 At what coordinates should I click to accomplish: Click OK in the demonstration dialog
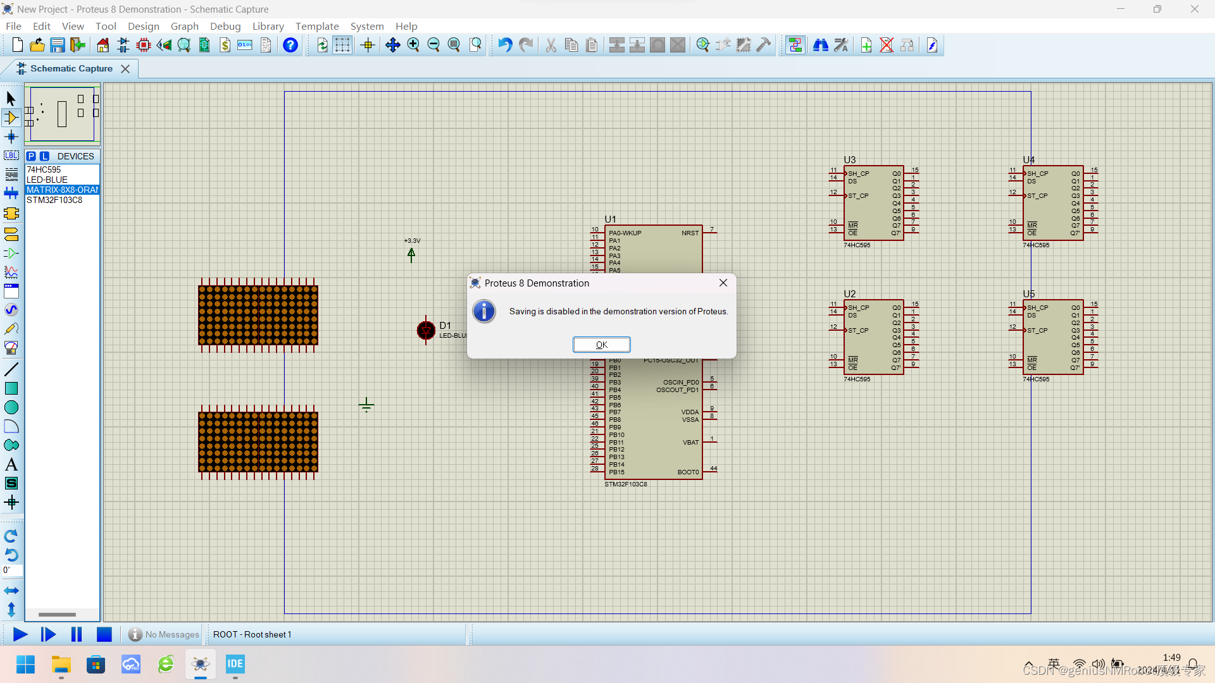(x=601, y=345)
